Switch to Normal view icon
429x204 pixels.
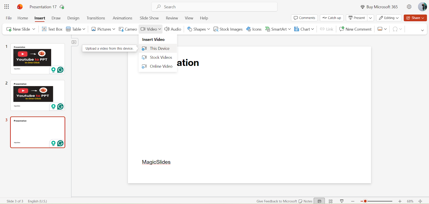pos(319,201)
